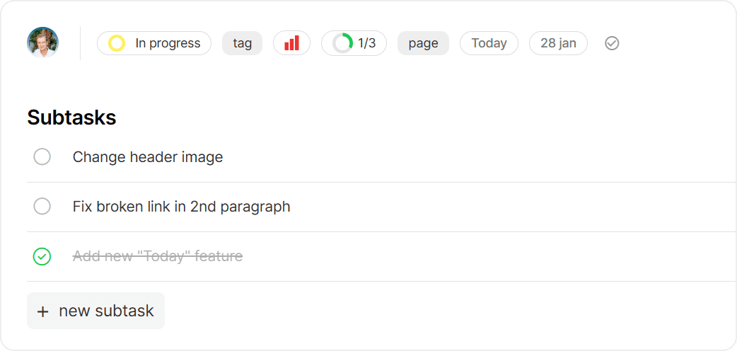This screenshot has height=351, width=737.
Task: Click the plus icon for new subtask
Action: pyautogui.click(x=42, y=311)
